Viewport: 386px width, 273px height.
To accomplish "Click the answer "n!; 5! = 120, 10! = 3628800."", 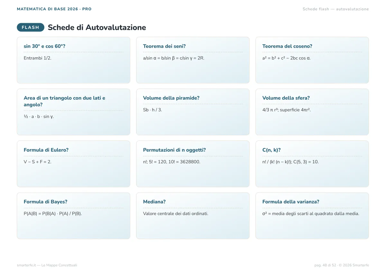I will (172, 162).
